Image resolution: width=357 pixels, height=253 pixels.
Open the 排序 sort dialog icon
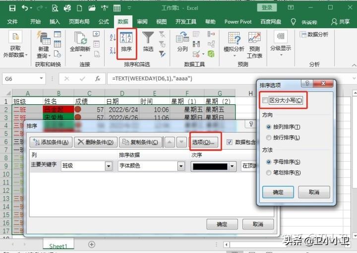(126, 43)
